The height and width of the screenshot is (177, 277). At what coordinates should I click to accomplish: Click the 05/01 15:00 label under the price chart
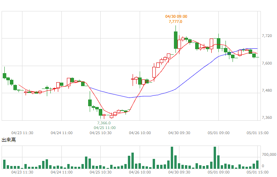(x=257, y=133)
